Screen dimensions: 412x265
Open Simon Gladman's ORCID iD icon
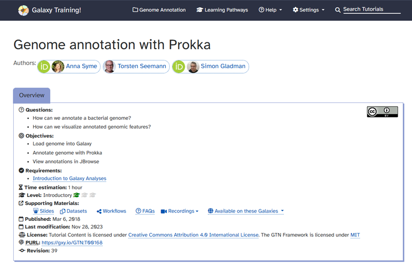179,67
